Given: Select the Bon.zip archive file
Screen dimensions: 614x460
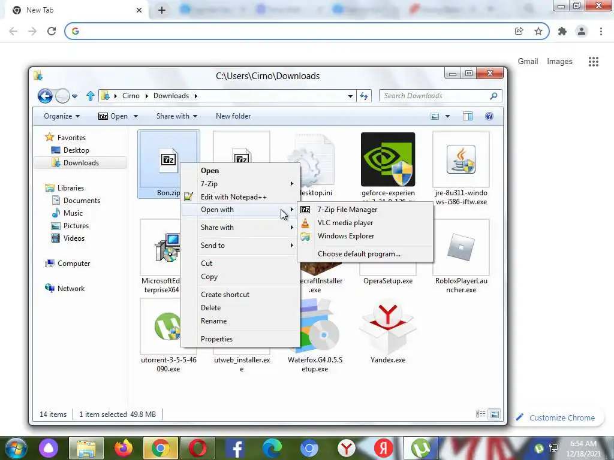Looking at the screenshot, I should (168, 164).
